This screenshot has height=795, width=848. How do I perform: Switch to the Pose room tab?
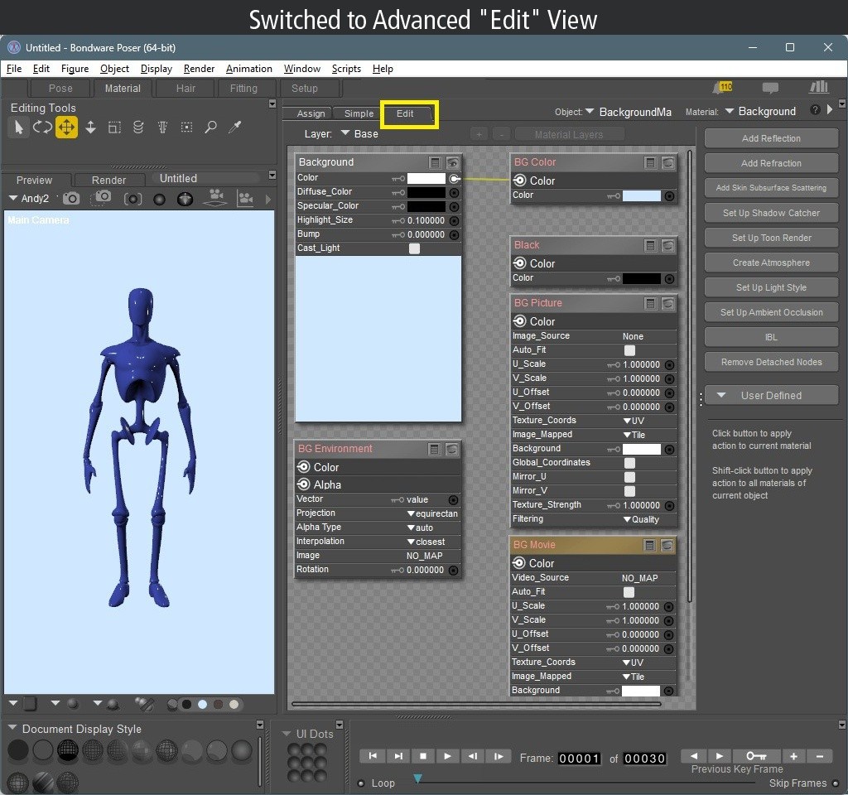[60, 88]
